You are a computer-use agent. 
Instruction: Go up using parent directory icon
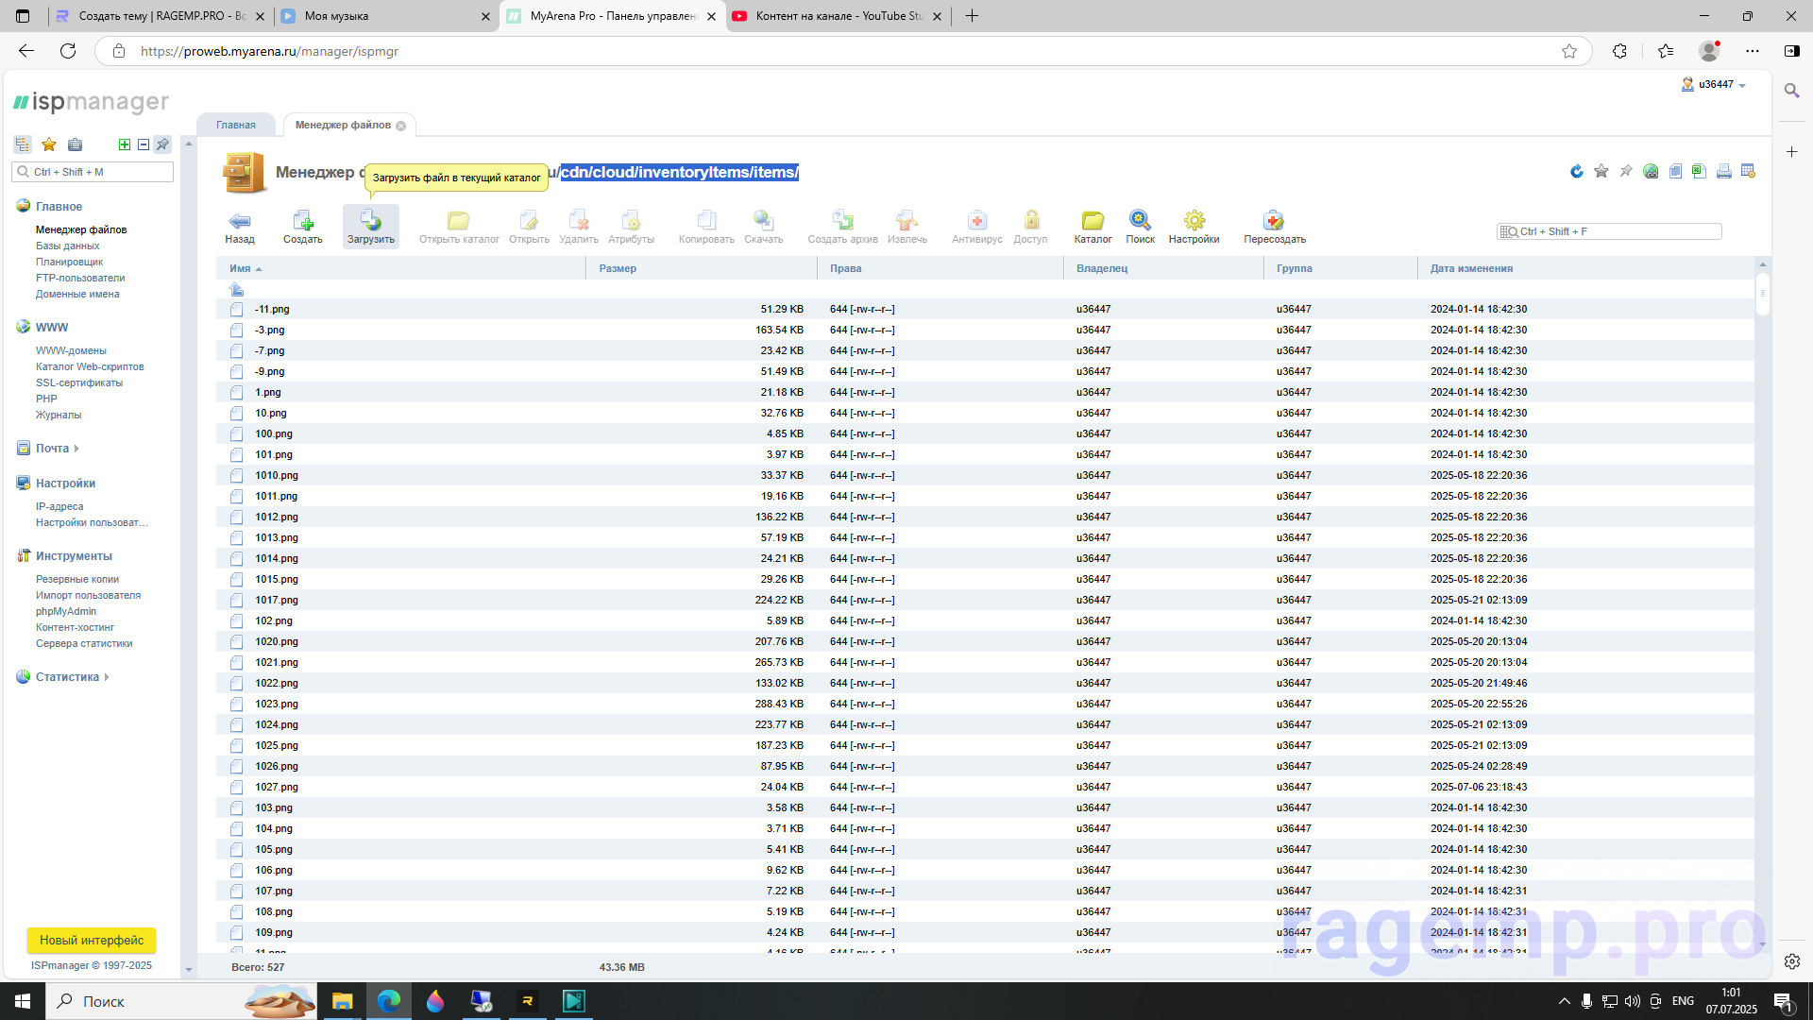point(236,289)
